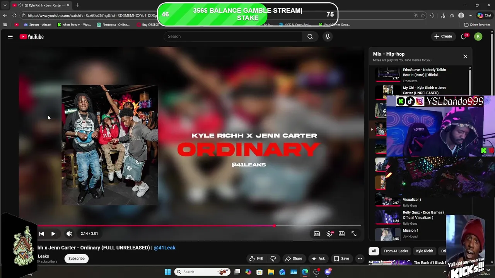The width and height of the screenshot is (495, 278).
Task: Open File Explorer from the taskbar
Action: (x=271, y=272)
